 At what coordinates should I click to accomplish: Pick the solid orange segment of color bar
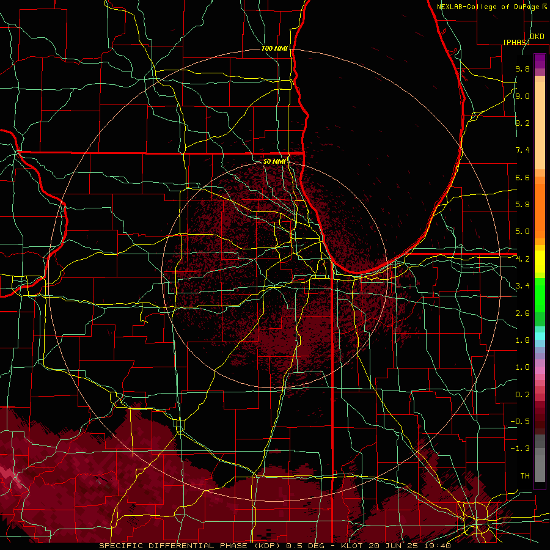point(540,211)
